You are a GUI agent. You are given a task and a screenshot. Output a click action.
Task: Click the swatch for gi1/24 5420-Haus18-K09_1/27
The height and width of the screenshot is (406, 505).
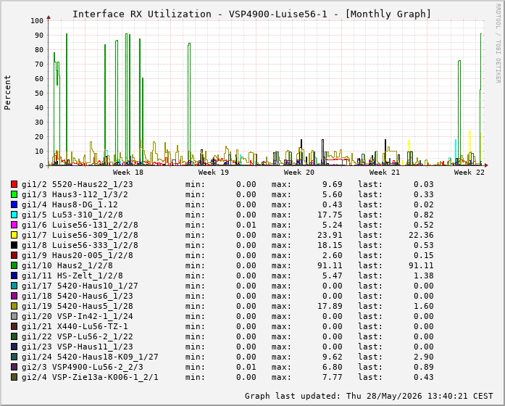[x=14, y=357]
